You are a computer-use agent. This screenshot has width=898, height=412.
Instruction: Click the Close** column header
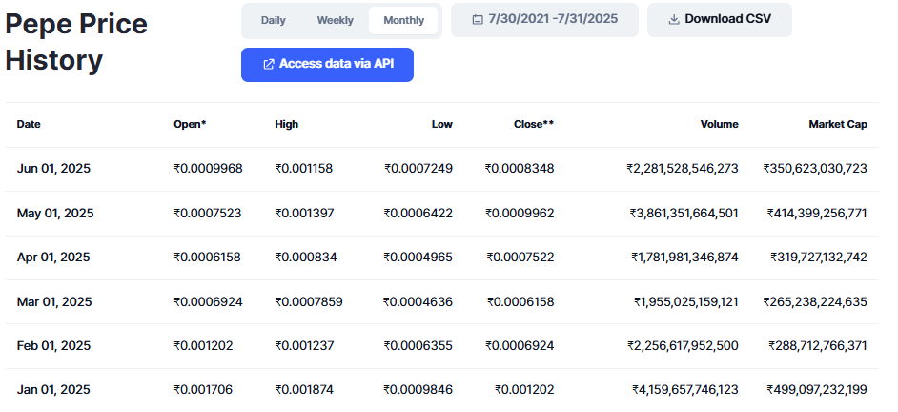533,124
